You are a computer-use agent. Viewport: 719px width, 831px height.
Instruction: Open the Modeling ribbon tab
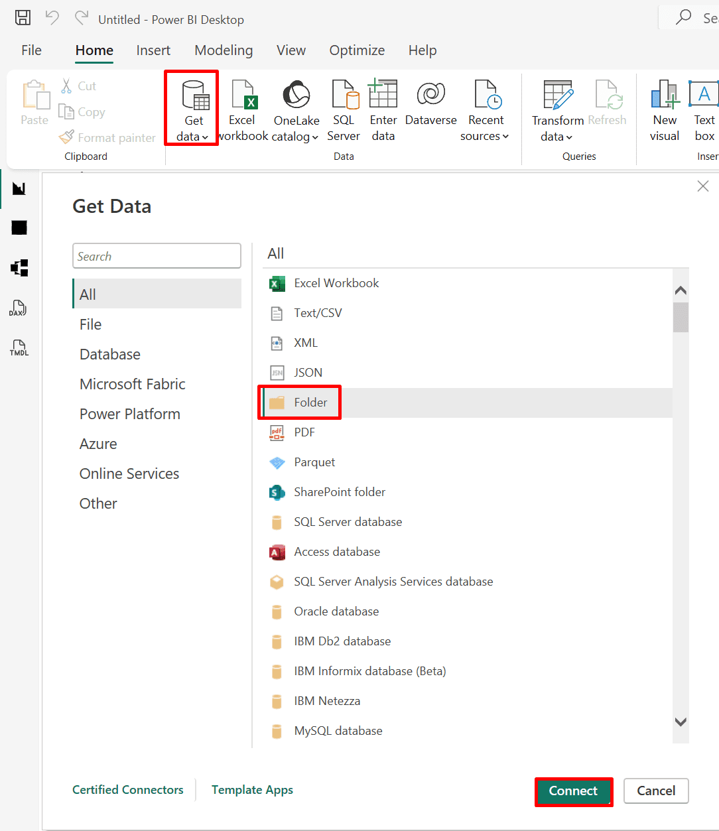point(224,50)
